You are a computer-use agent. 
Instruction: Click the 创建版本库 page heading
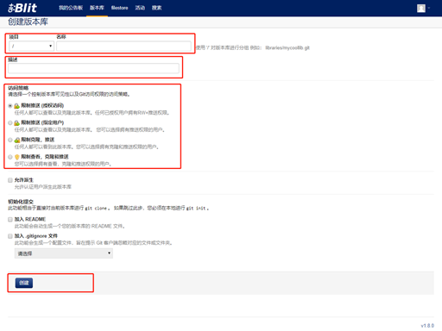tap(28, 22)
